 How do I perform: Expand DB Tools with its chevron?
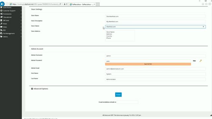[21, 20]
